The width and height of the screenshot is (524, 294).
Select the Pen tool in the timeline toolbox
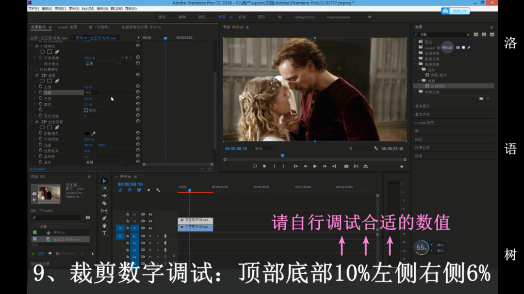point(104,218)
